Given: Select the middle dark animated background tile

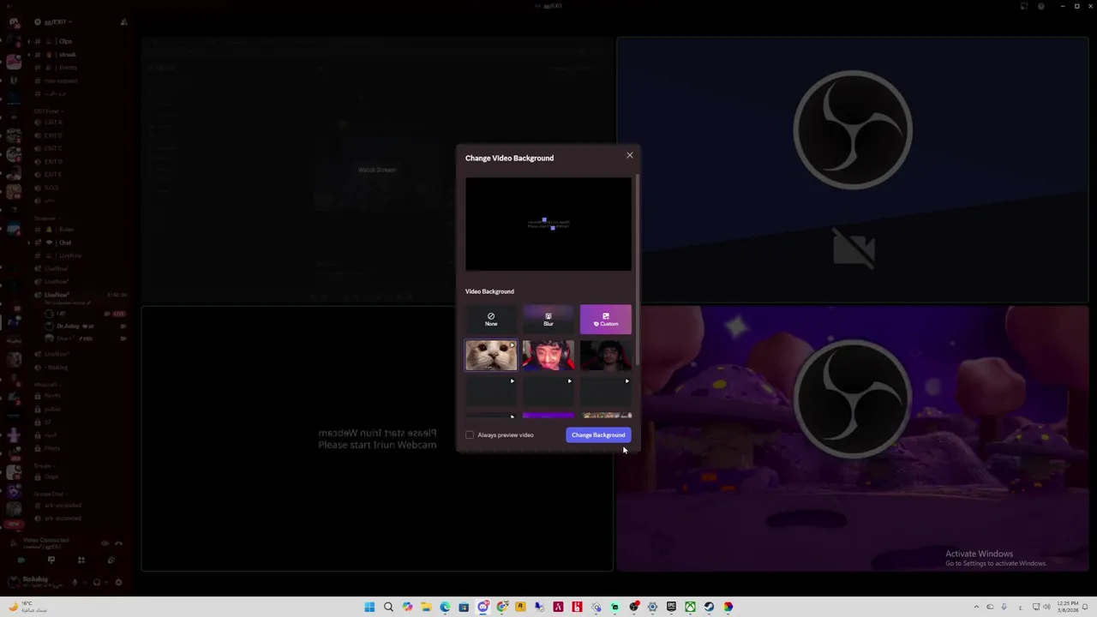Looking at the screenshot, I should pos(548,391).
